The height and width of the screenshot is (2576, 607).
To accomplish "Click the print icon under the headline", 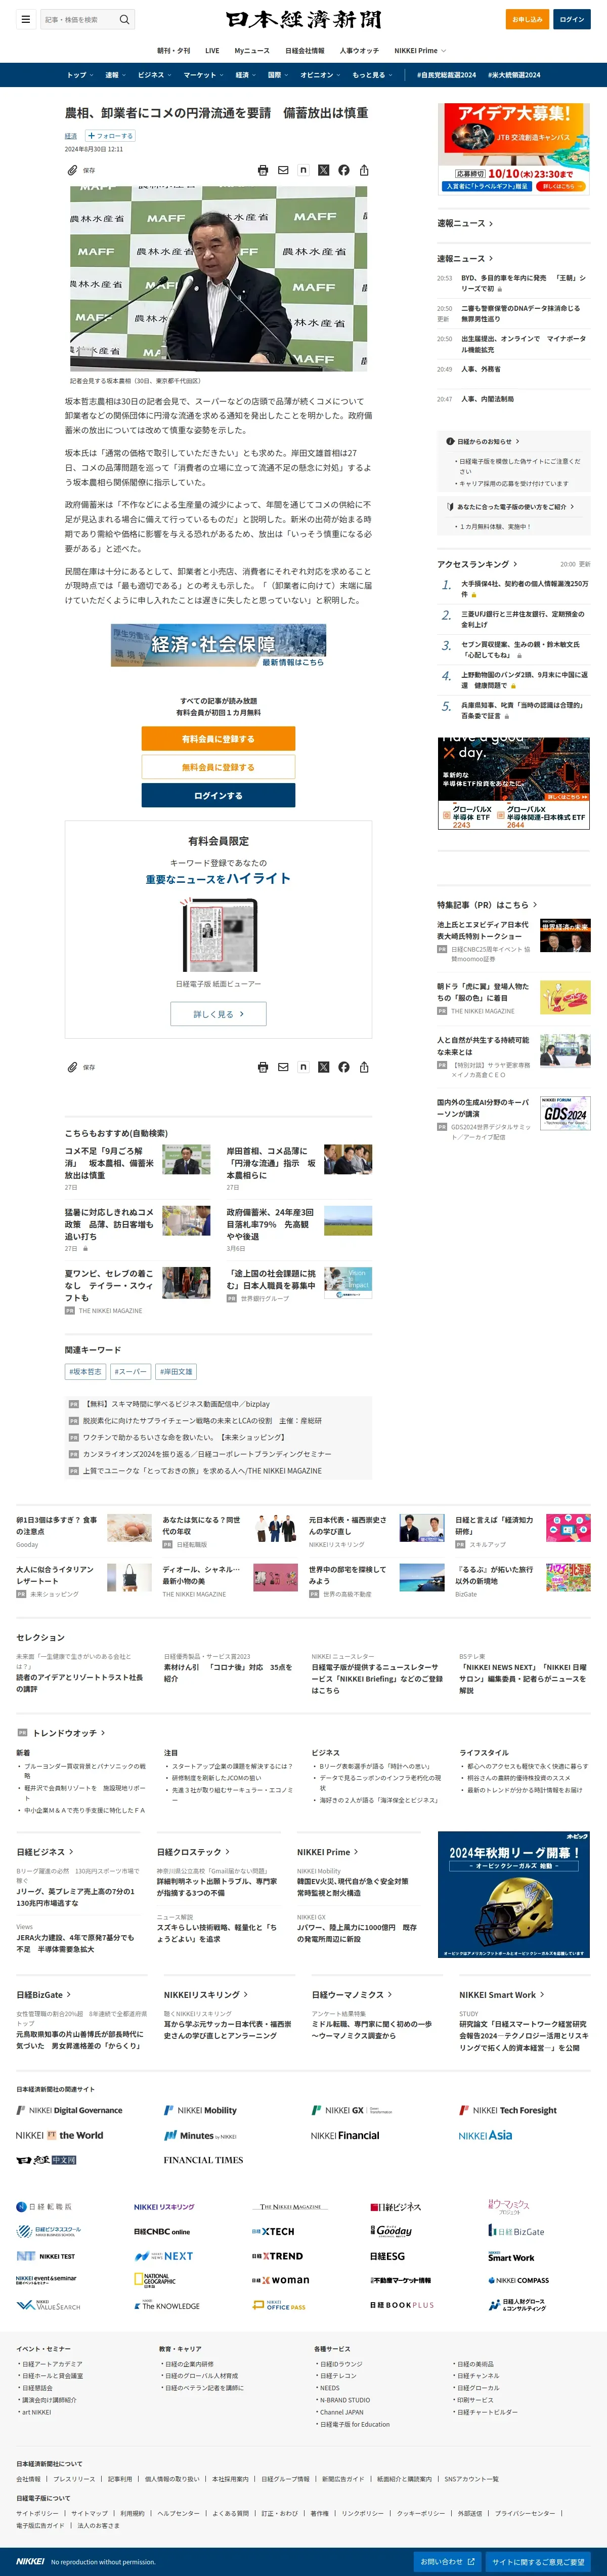I will [x=263, y=170].
